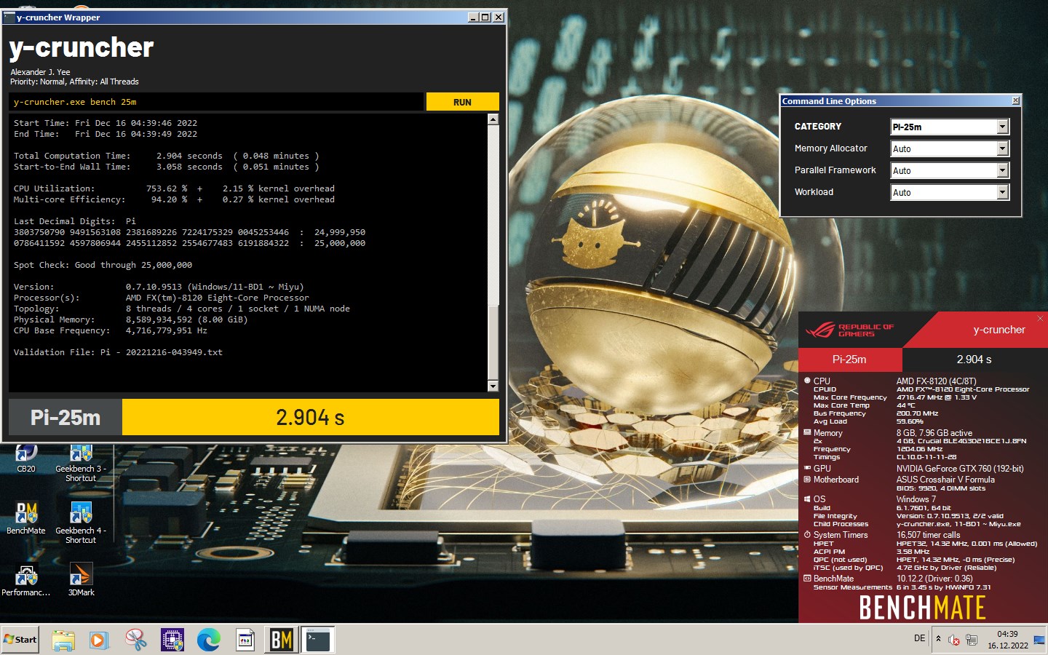
Task: Click the DE language indicator
Action: point(919,638)
